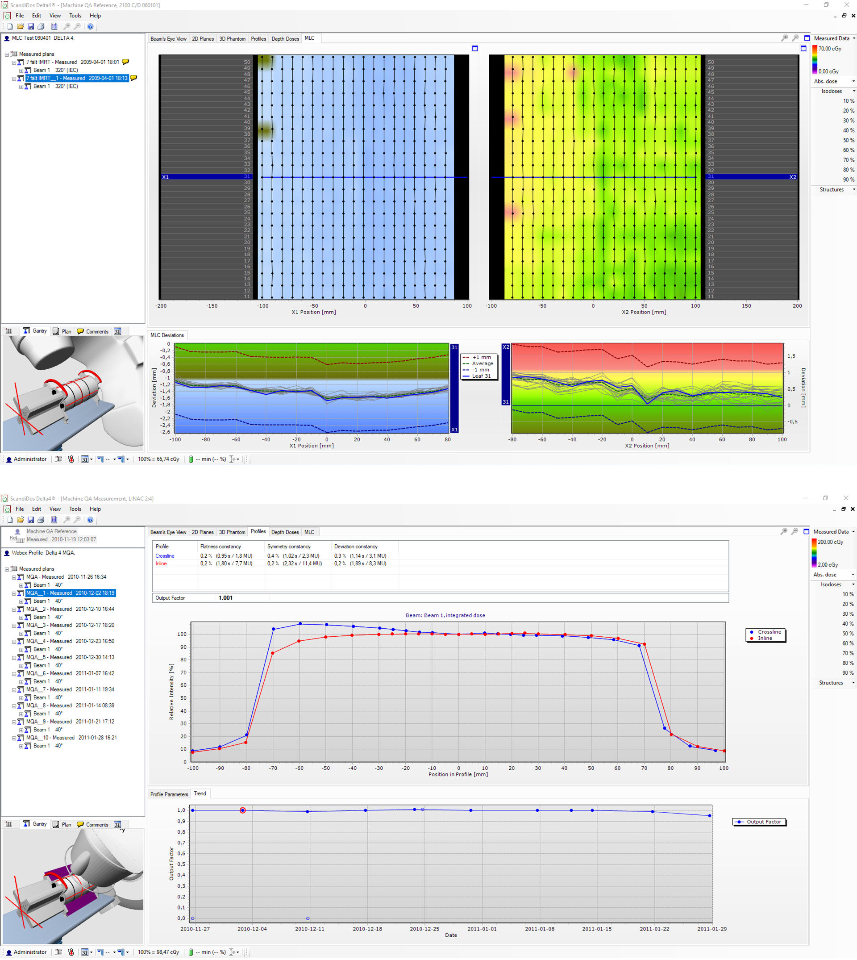Switch to 3D Phantom tab in upper window
The image size is (857, 960).
click(232, 39)
